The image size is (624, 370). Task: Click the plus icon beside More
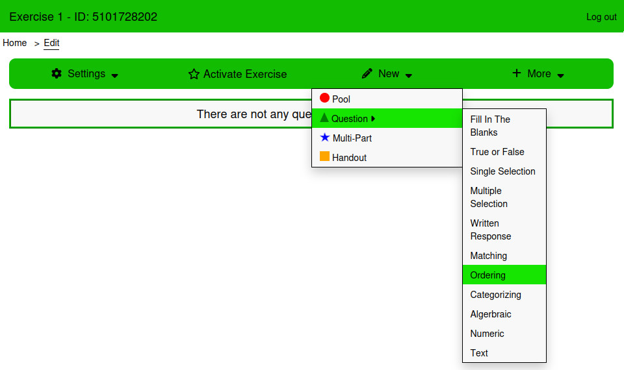(x=517, y=73)
